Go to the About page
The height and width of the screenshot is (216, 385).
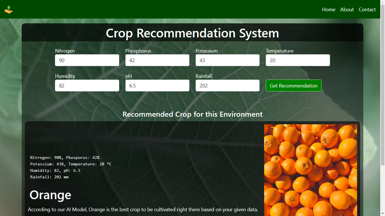[347, 10]
